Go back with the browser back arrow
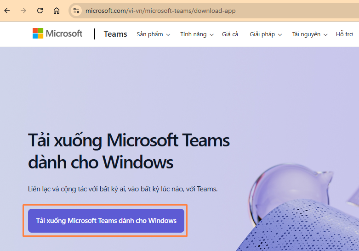 (x=7, y=11)
